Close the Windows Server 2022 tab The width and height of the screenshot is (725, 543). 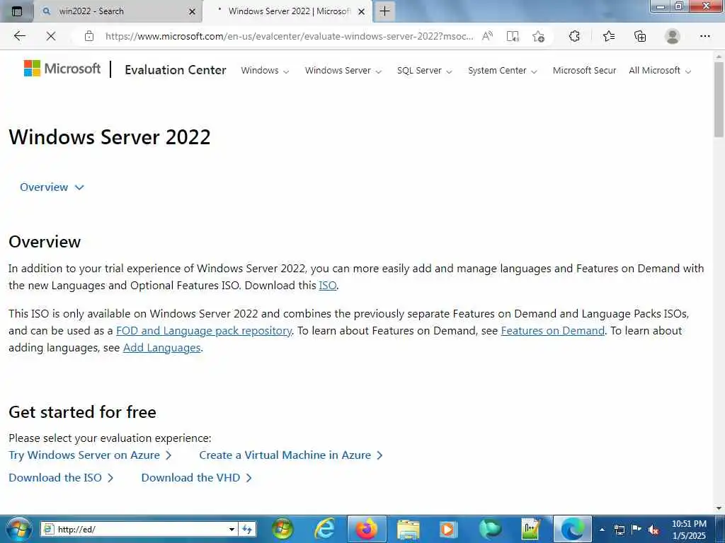(362, 11)
